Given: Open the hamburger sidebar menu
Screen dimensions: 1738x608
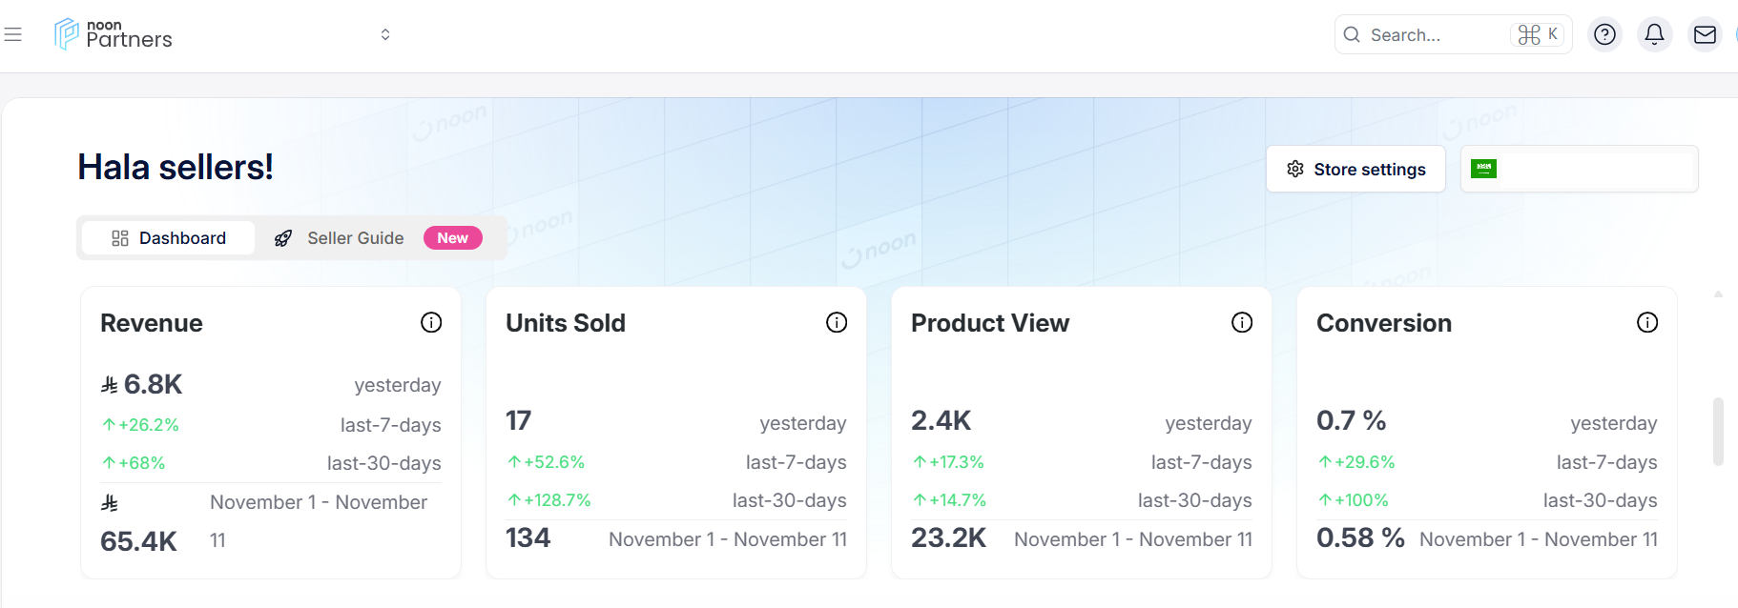Looking at the screenshot, I should coord(13,35).
